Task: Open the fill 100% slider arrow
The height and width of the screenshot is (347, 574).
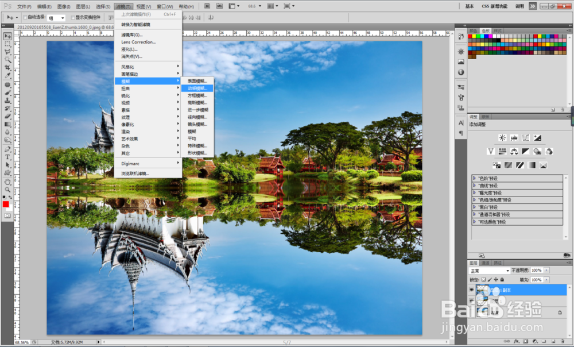Action: (x=546, y=280)
